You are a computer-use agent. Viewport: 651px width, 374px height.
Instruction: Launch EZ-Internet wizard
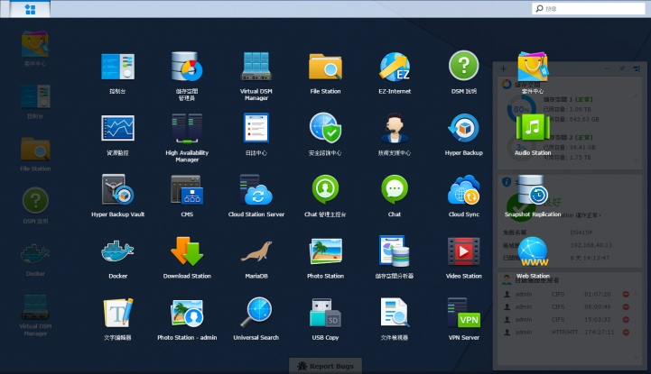coord(395,67)
